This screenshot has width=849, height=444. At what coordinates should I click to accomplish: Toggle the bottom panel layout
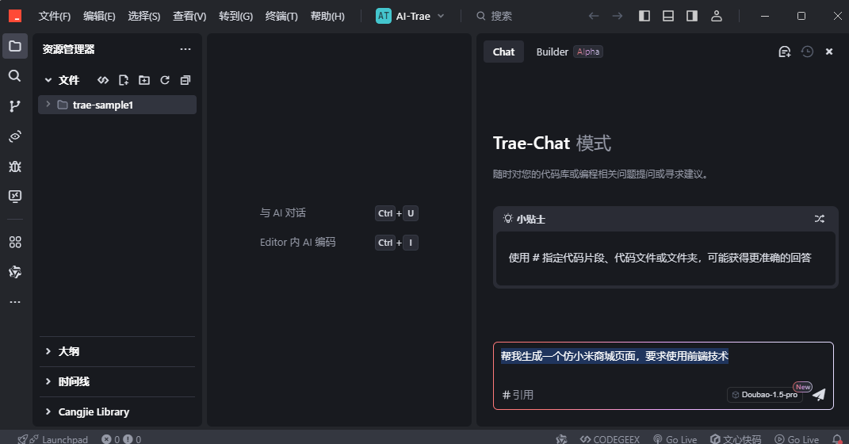668,16
